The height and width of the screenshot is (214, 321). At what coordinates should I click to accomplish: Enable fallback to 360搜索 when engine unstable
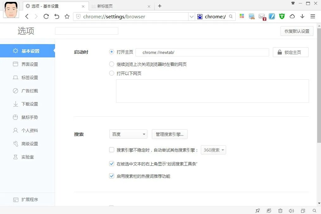111,150
